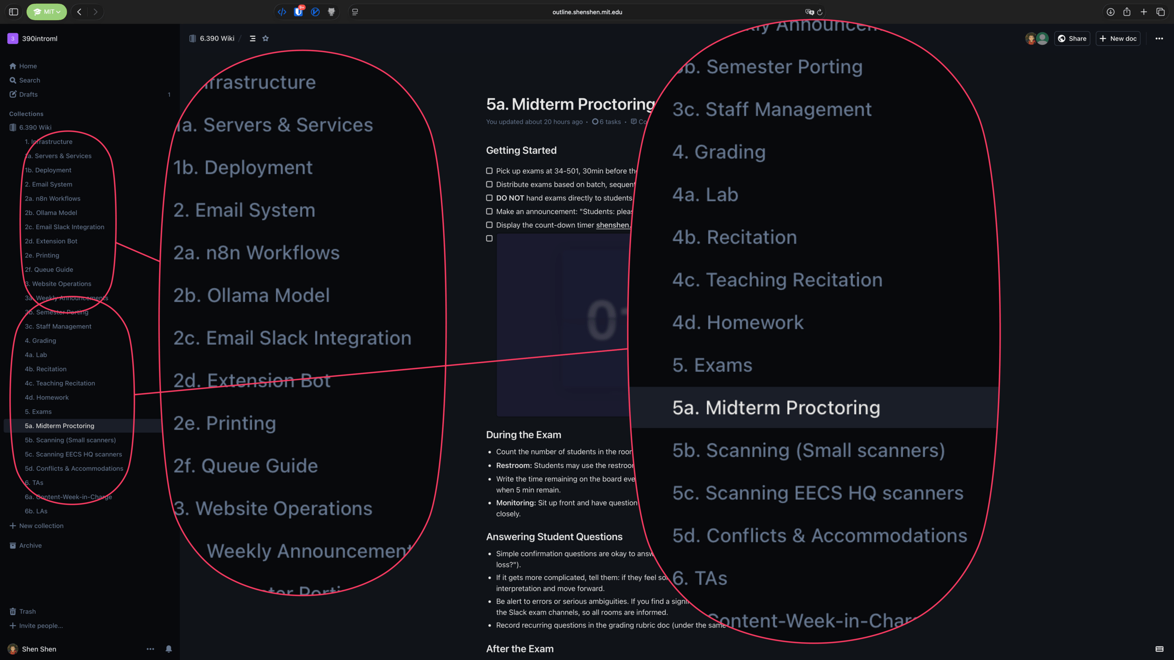Toggle the browser sidebar icon

[x=14, y=12]
